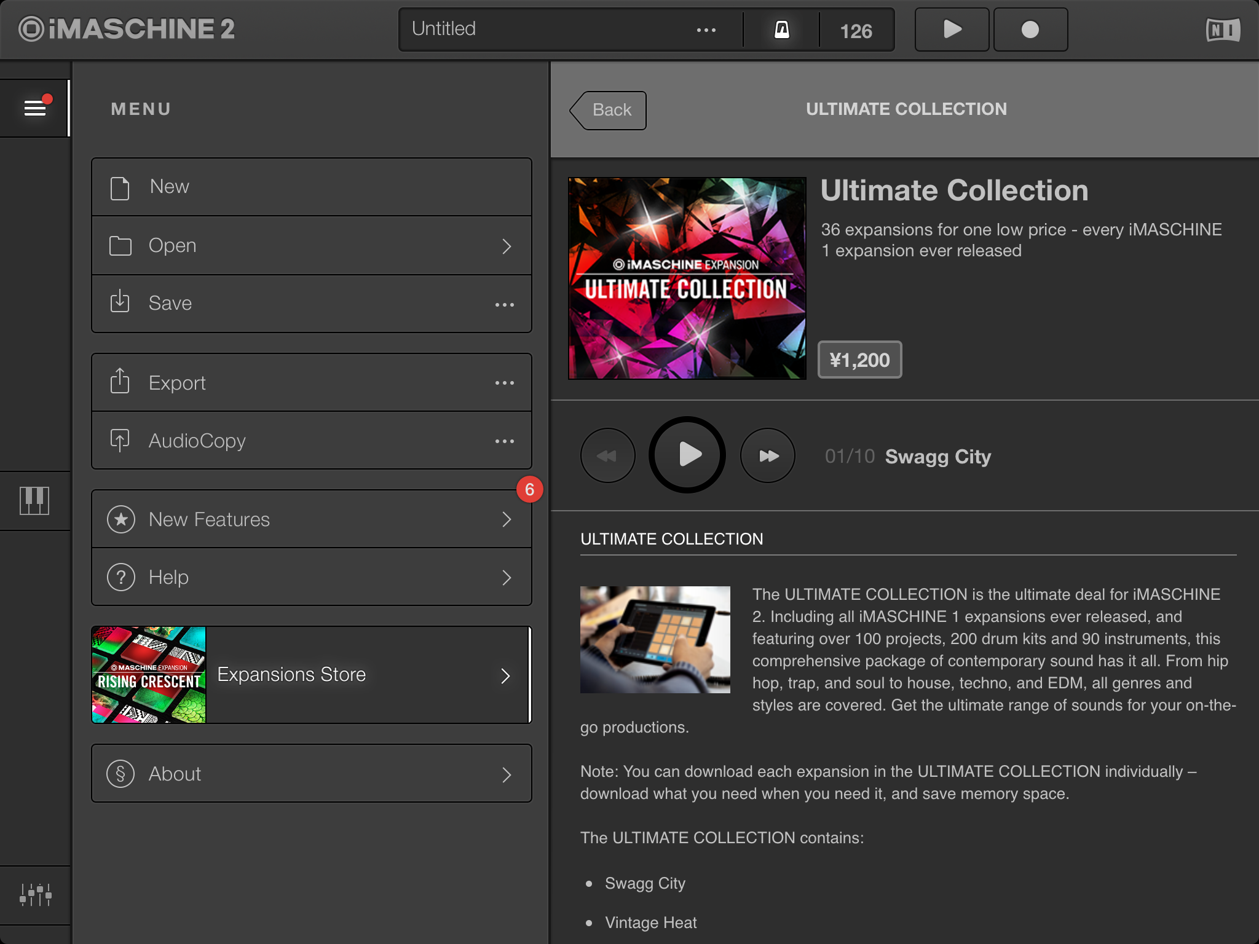Click the tempo value 126
This screenshot has height=944, width=1259.
pos(856,31)
